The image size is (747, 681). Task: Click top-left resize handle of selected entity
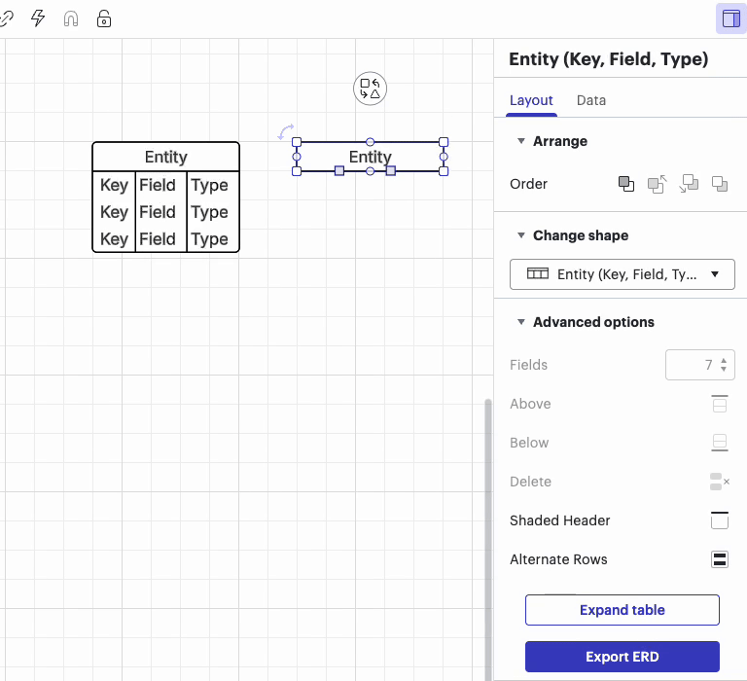tap(297, 142)
